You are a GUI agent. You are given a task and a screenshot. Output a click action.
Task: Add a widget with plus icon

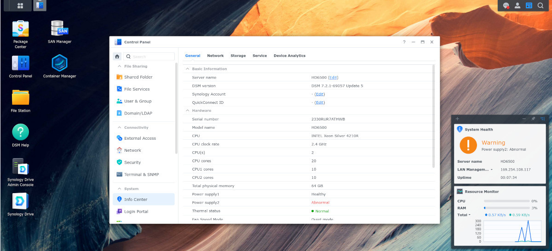[x=457, y=119]
